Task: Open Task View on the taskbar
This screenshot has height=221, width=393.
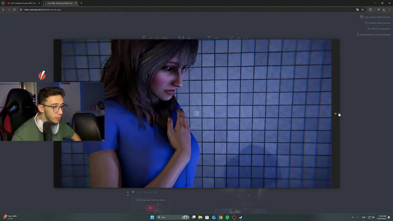Action: tap(194, 217)
